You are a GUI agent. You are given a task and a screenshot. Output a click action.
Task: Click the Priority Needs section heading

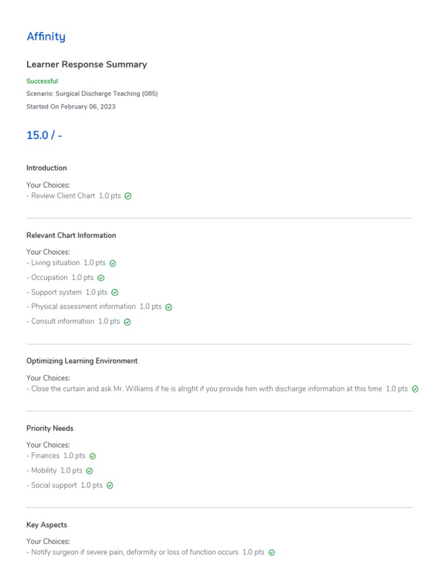coord(50,429)
